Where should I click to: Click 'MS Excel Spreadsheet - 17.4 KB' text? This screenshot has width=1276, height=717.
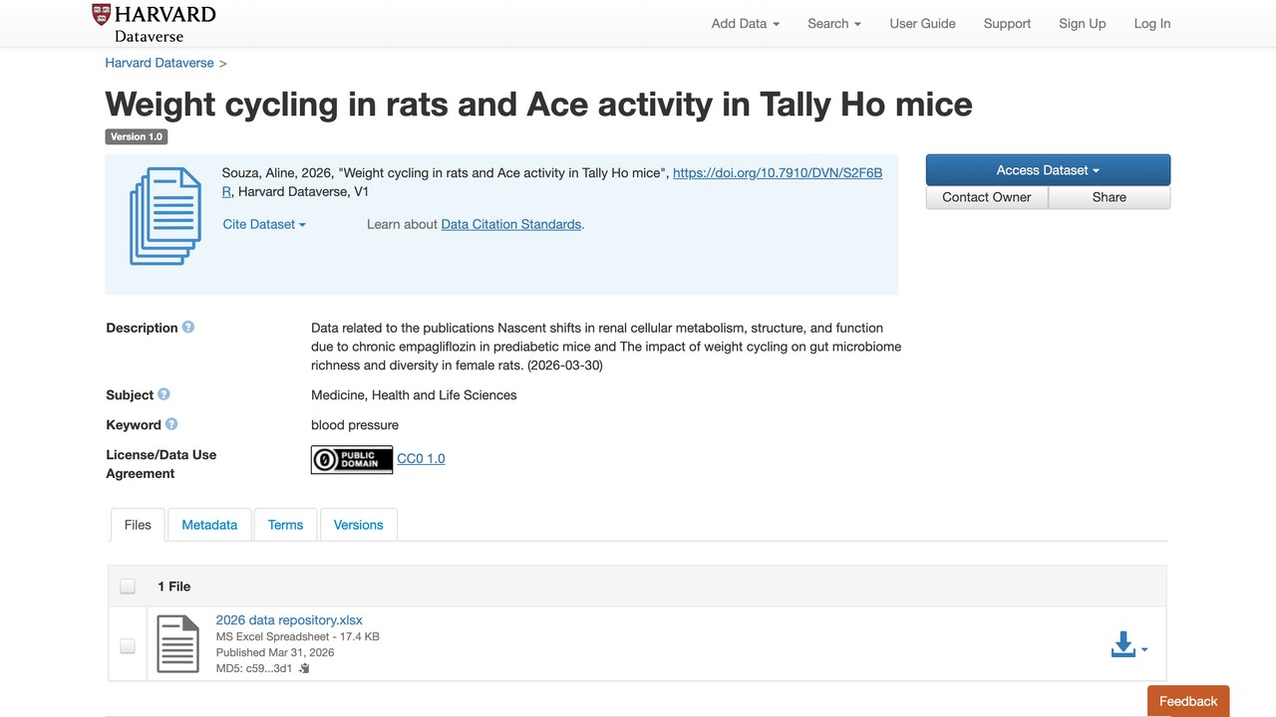[298, 636]
